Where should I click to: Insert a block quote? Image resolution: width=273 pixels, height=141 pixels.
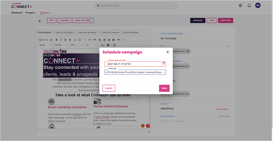[95, 40]
